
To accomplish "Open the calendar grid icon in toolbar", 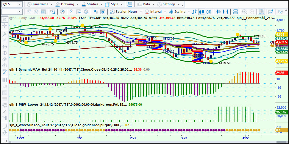I will click(x=43, y=12).
